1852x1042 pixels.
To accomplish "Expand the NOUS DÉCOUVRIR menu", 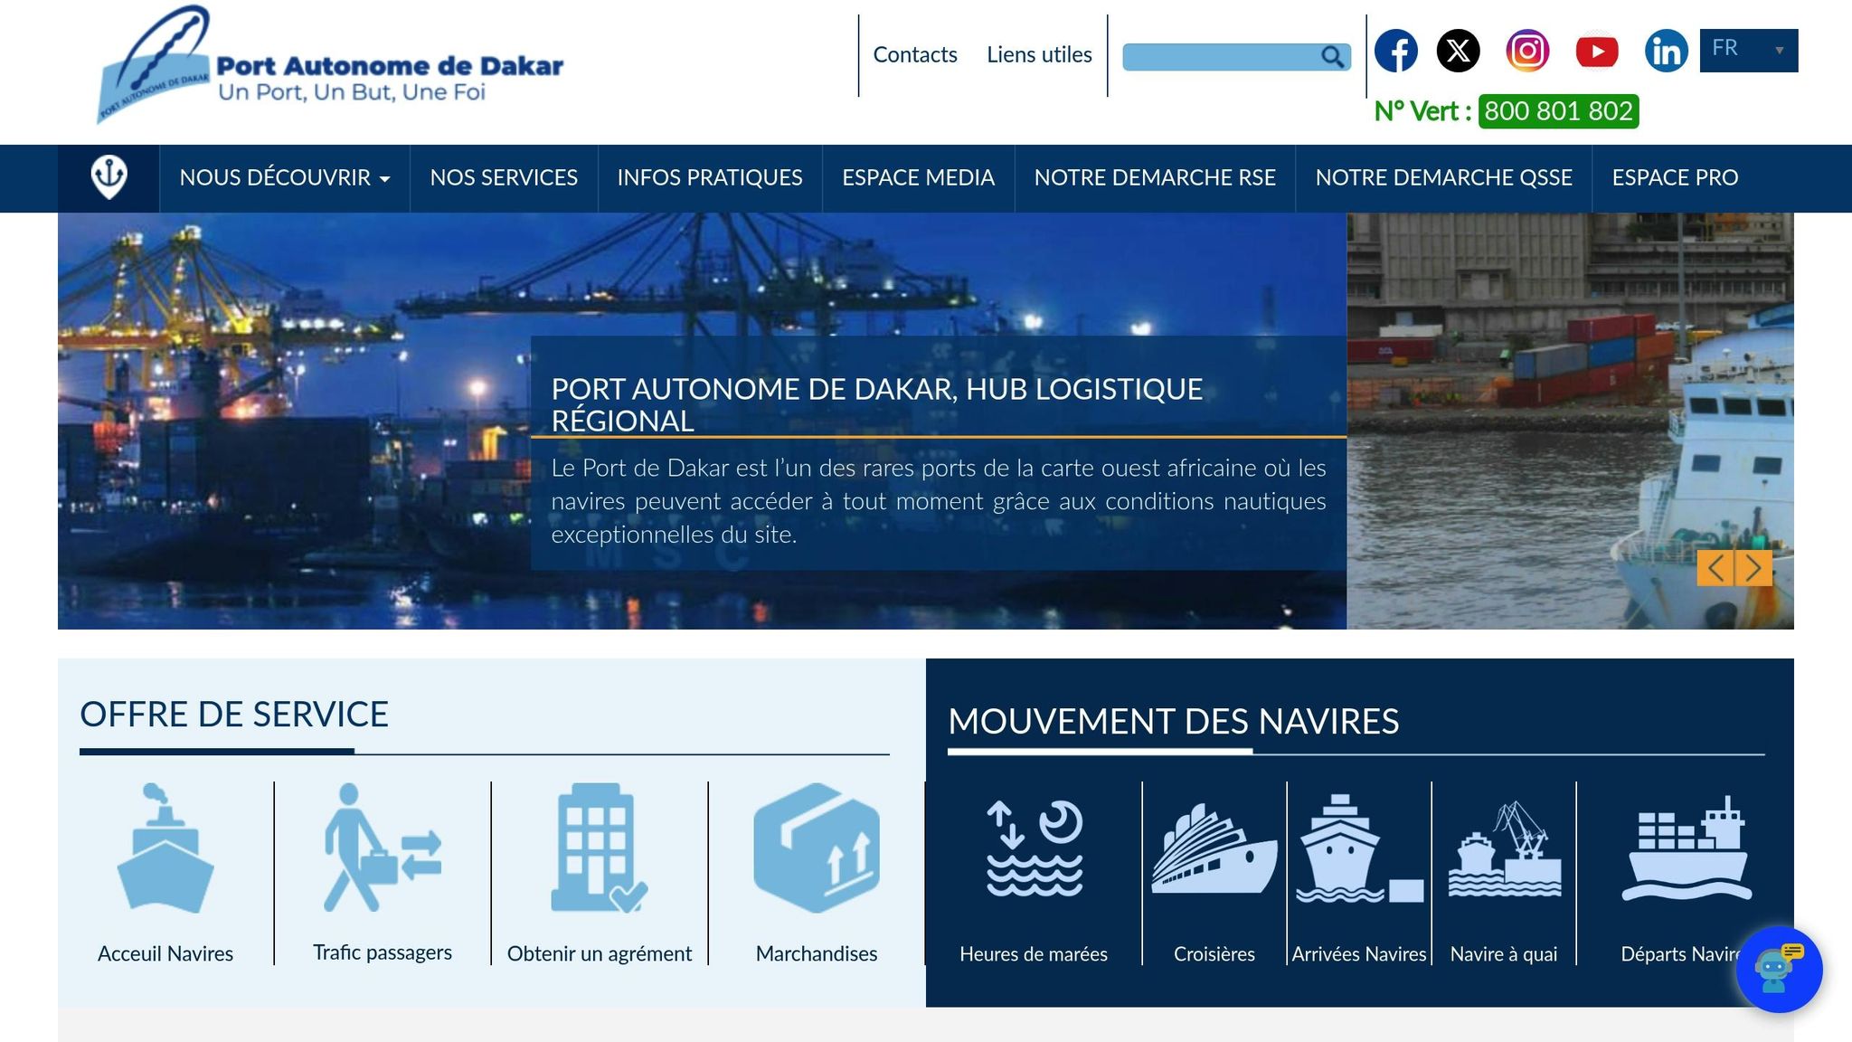I will click(285, 178).
